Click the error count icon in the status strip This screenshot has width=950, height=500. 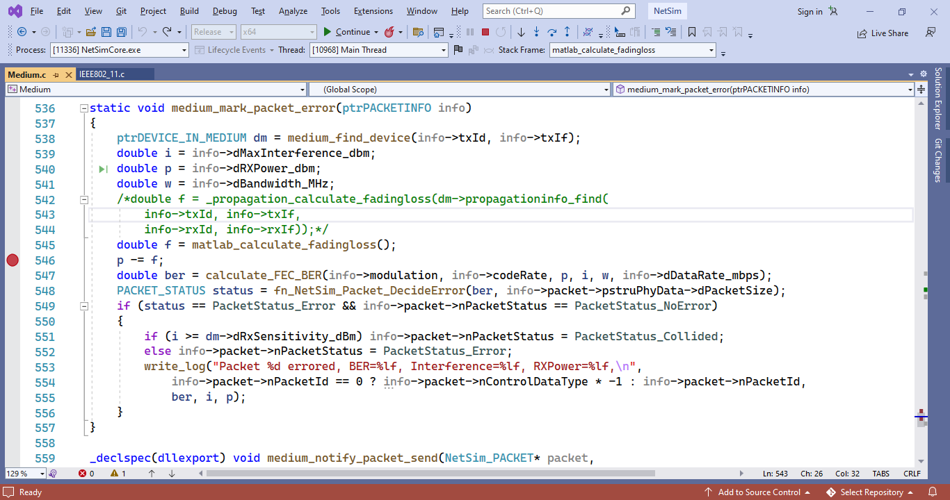(82, 474)
